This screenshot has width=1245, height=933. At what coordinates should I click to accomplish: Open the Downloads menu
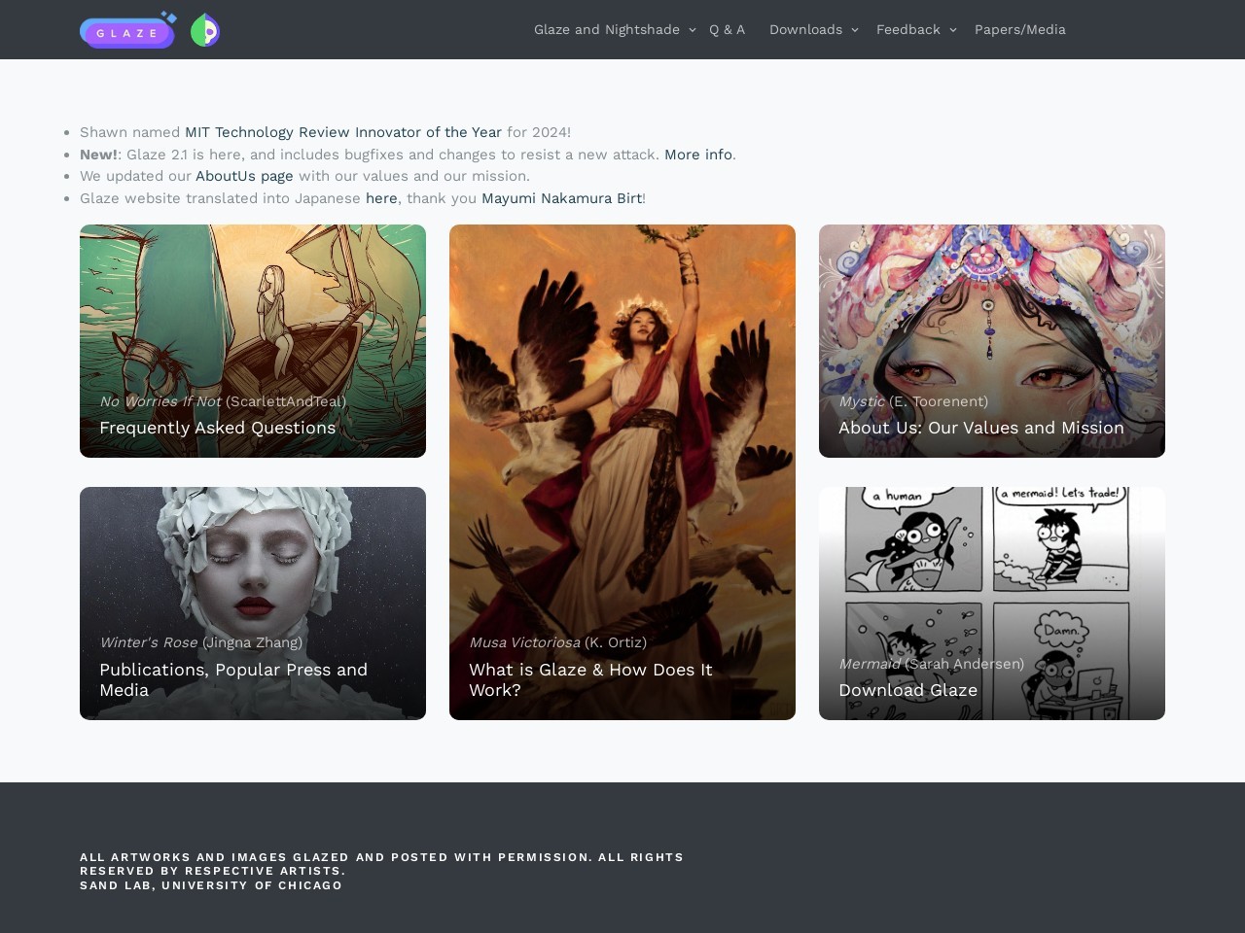pyautogui.click(x=805, y=30)
